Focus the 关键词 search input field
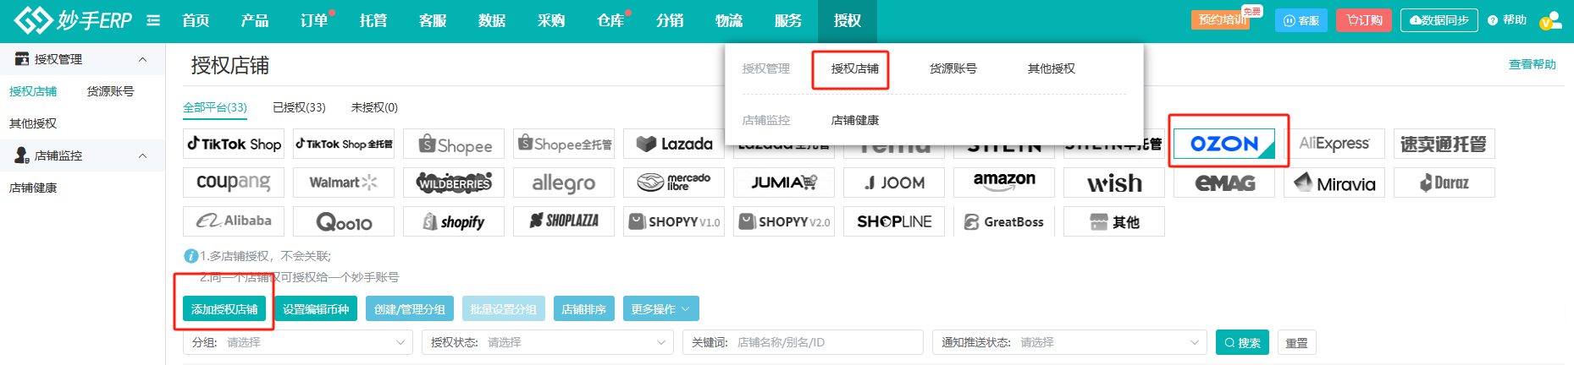 pyautogui.click(x=826, y=342)
